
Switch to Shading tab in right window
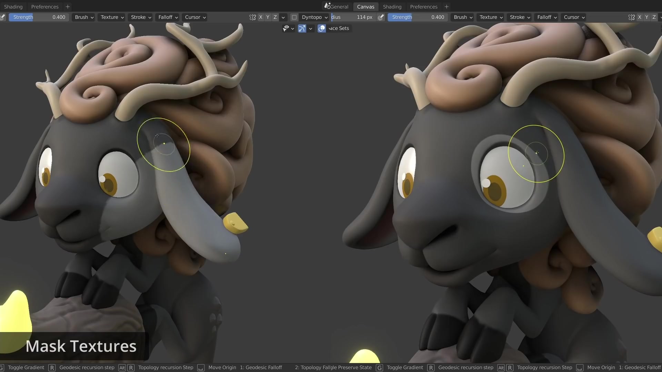click(x=392, y=7)
